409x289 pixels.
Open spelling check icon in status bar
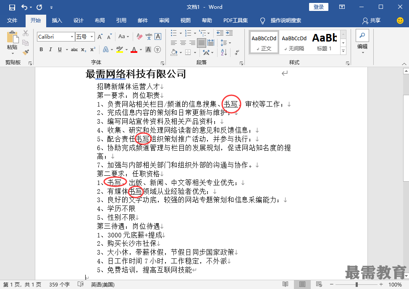(81, 284)
